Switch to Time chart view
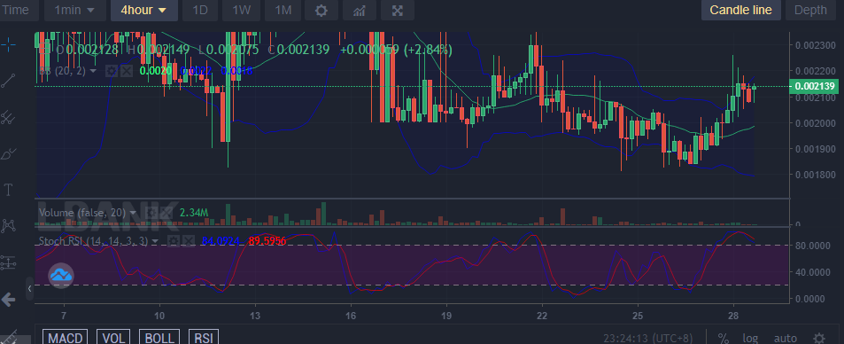This screenshot has width=844, height=344. pyautogui.click(x=16, y=11)
